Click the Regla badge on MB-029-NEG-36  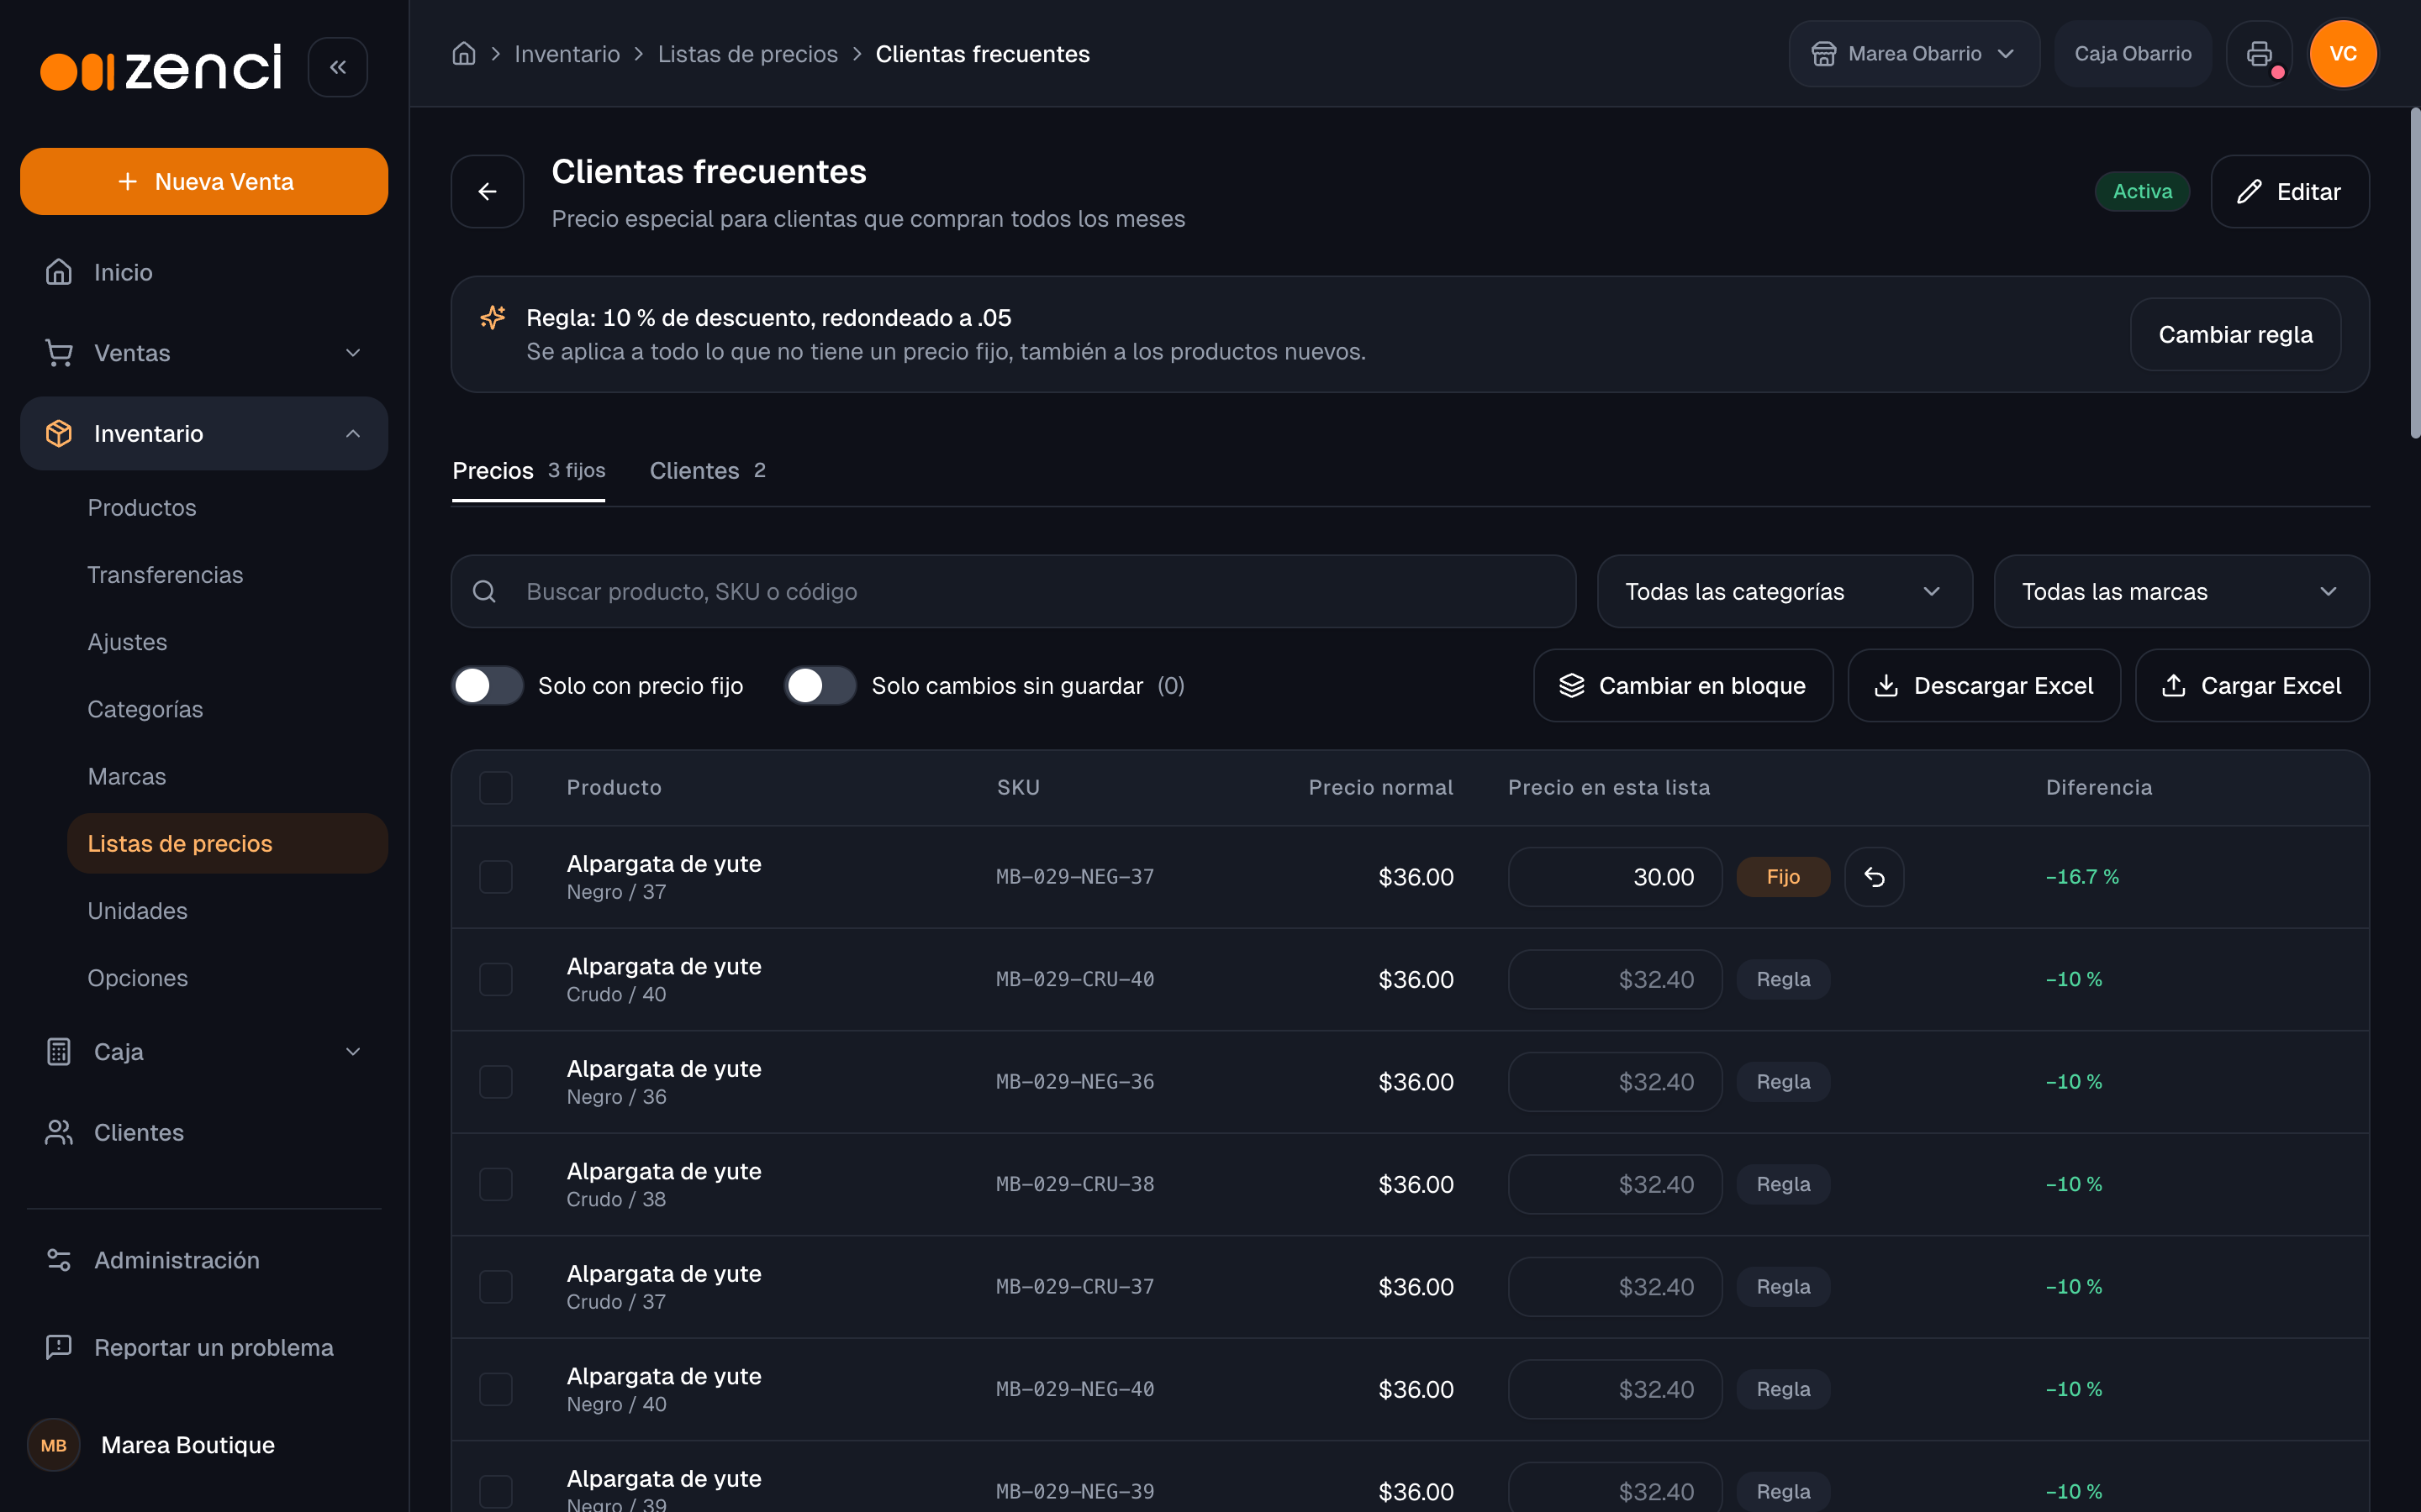[1783, 1082]
